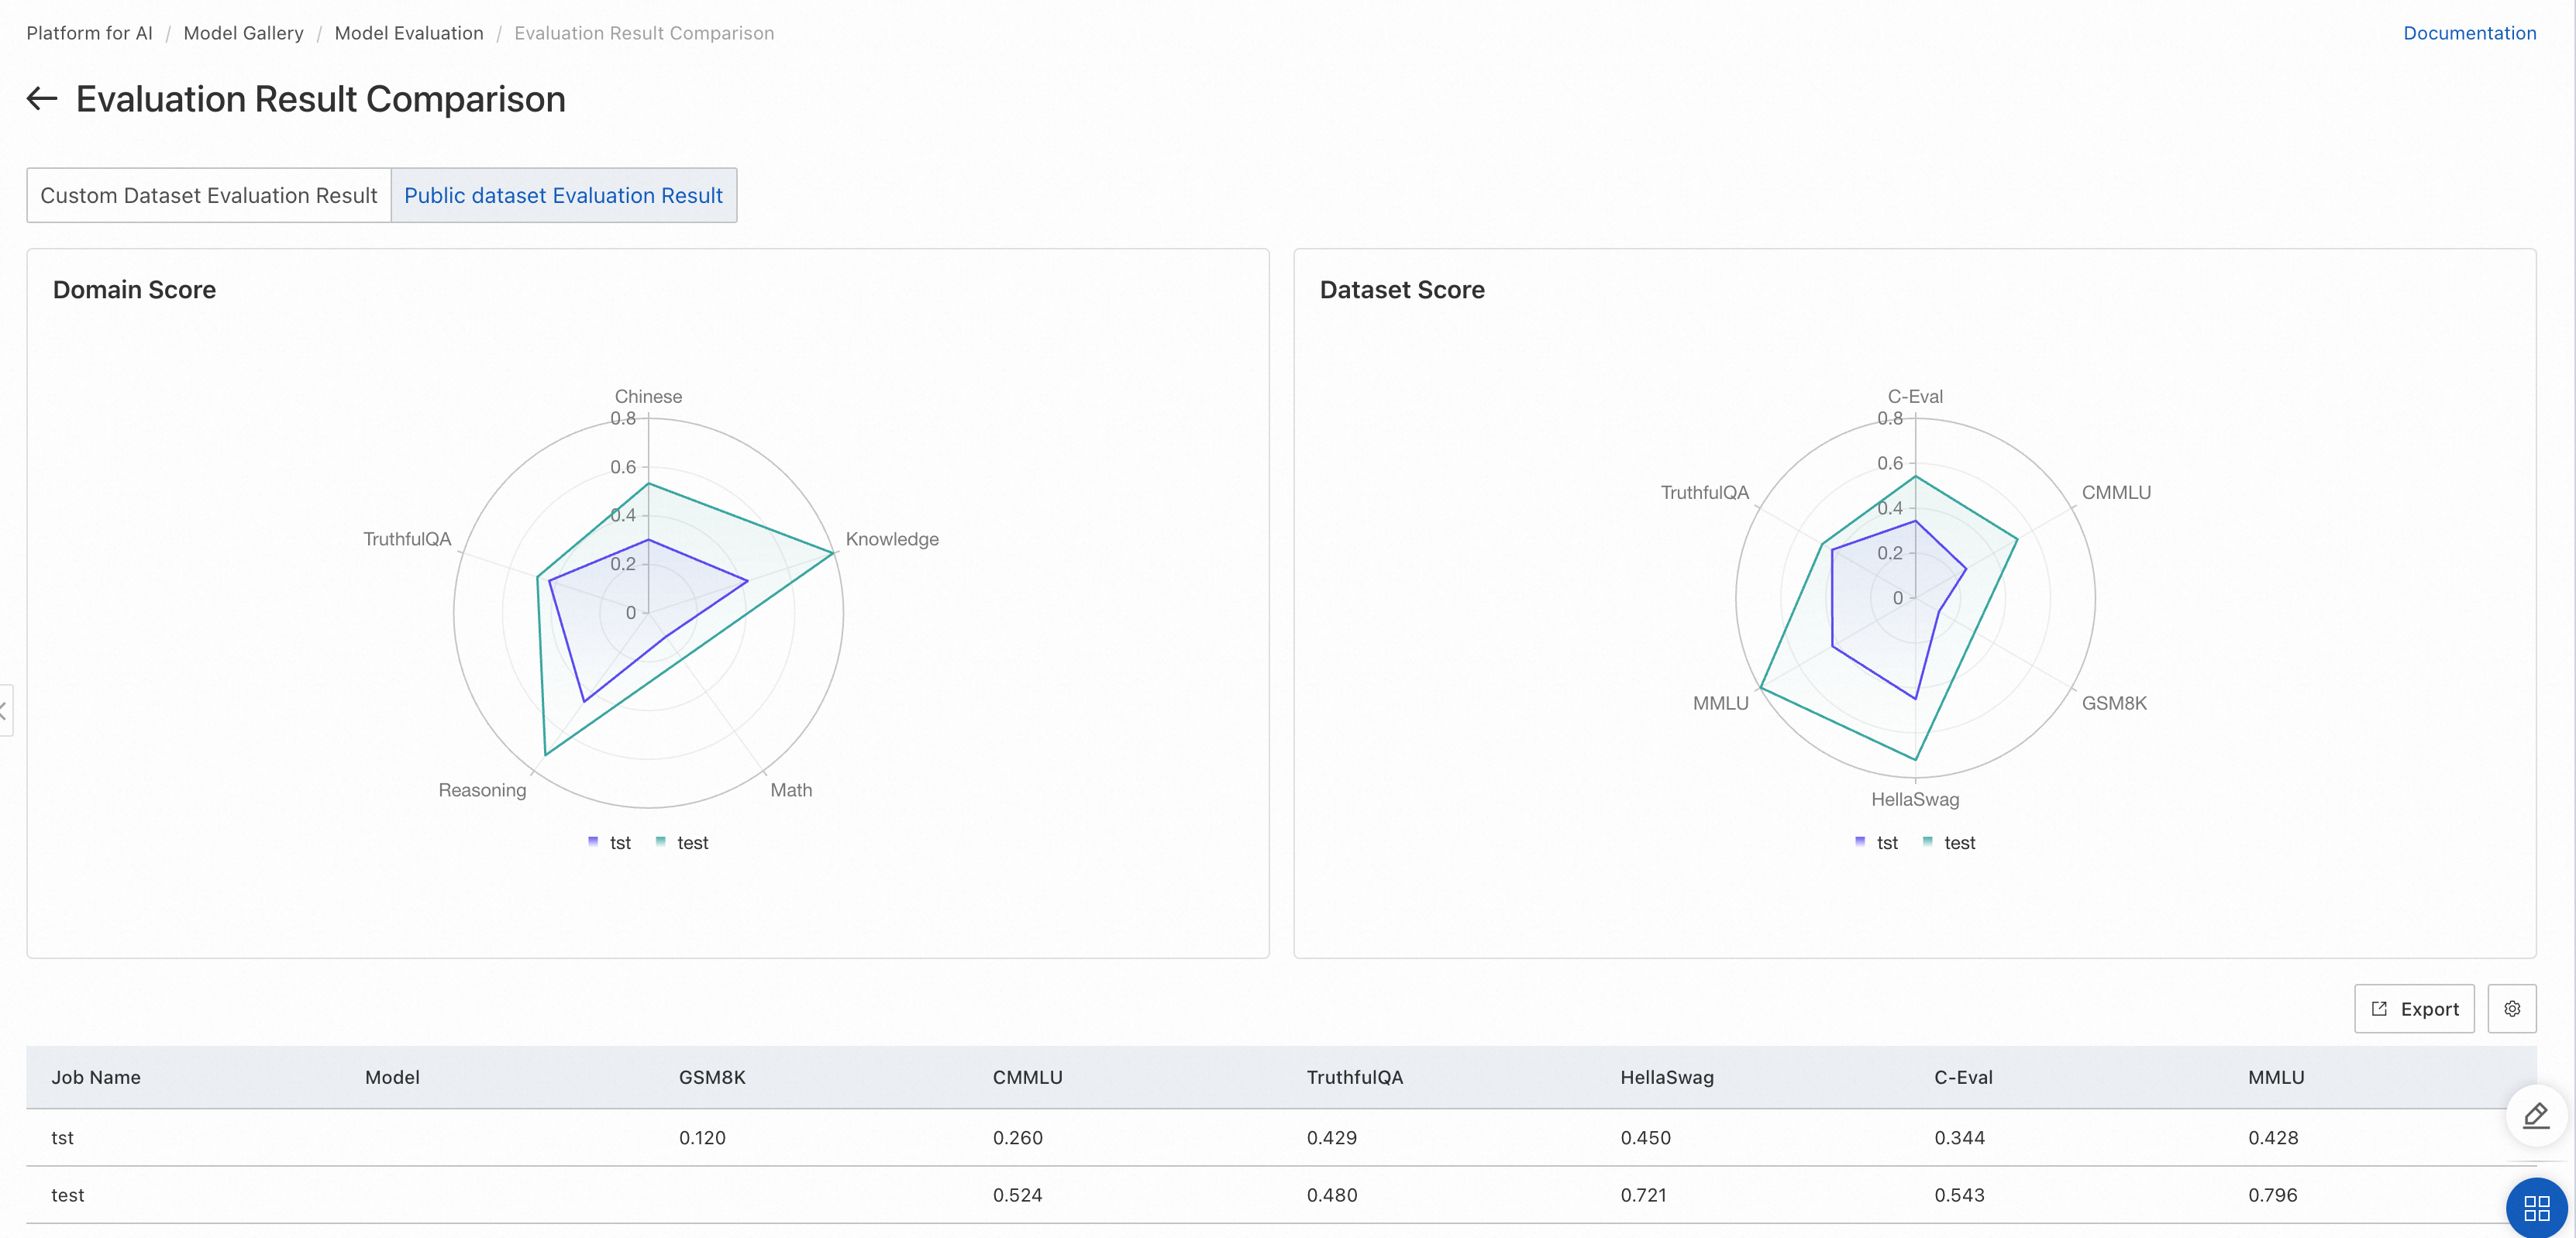Toggle test legend in Dataset Score chart

[x=1948, y=843]
